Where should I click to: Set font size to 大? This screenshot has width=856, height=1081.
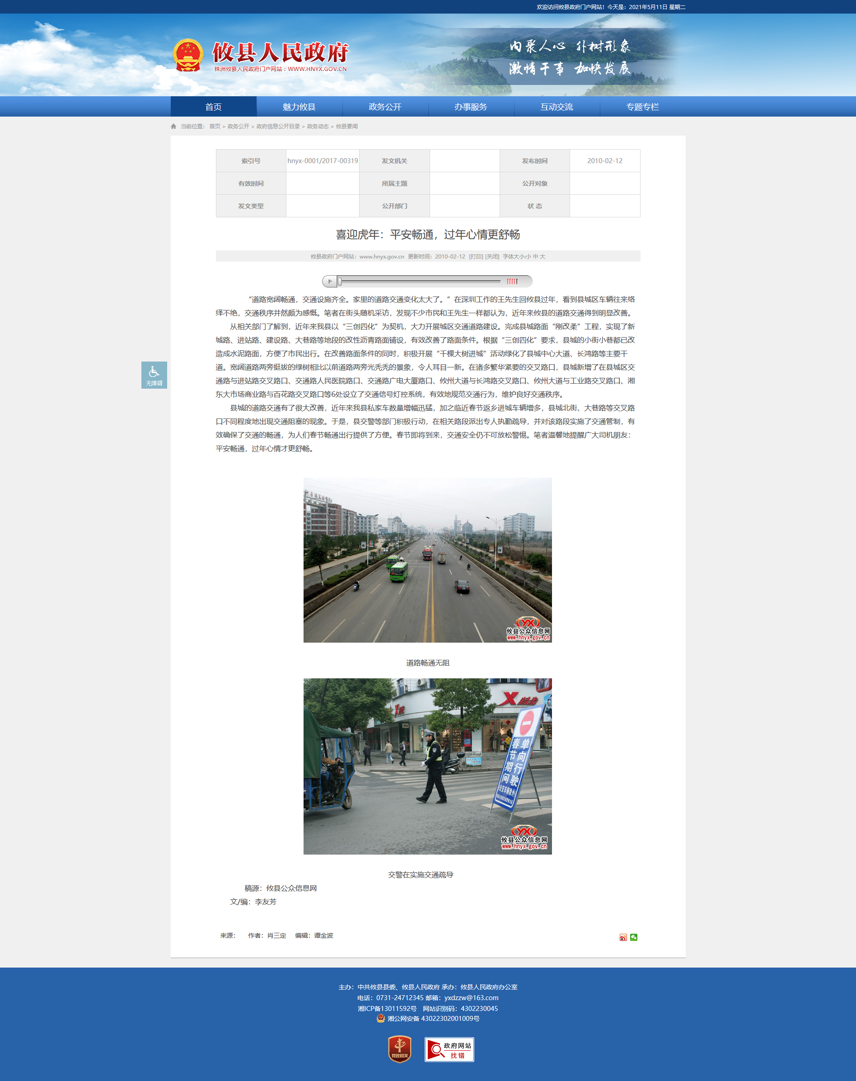coord(542,257)
